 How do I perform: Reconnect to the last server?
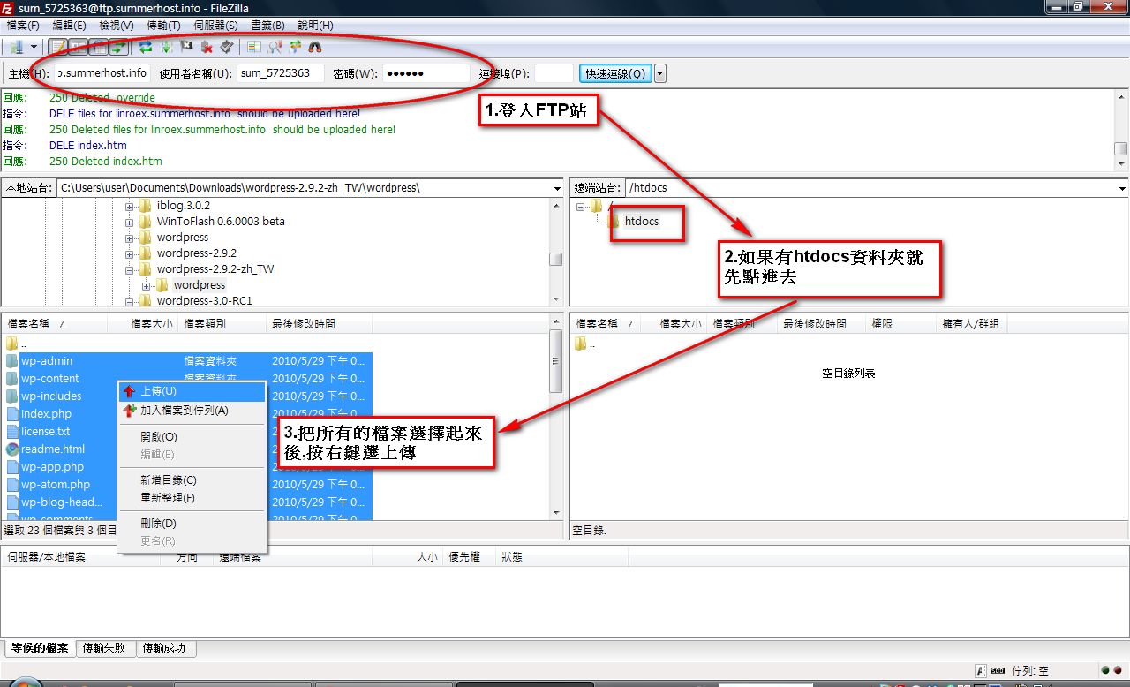[227, 47]
